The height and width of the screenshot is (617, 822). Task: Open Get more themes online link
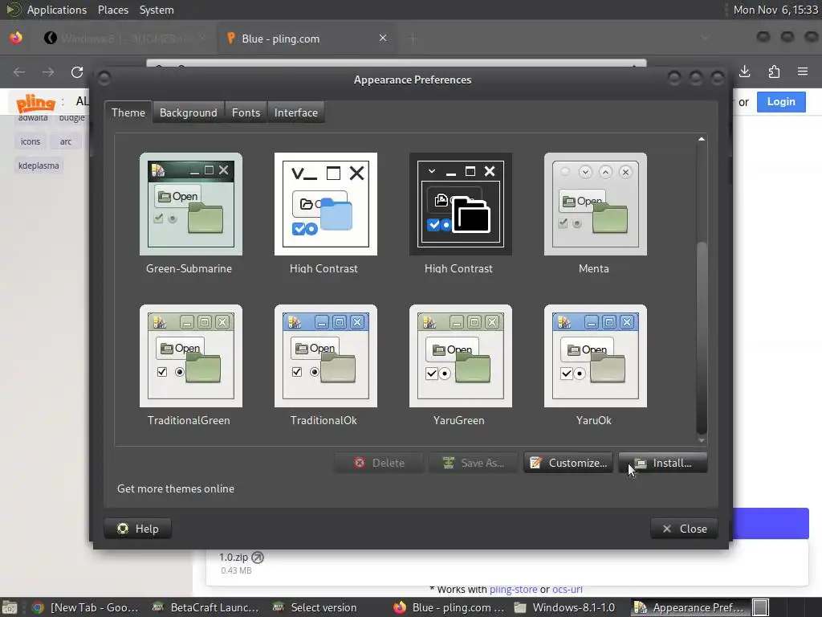pyautogui.click(x=176, y=488)
